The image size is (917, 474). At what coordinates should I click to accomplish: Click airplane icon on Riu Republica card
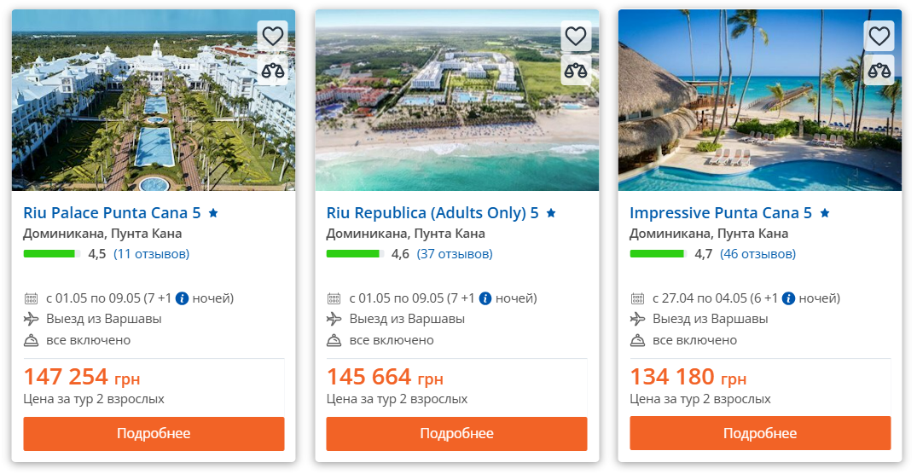tap(334, 319)
